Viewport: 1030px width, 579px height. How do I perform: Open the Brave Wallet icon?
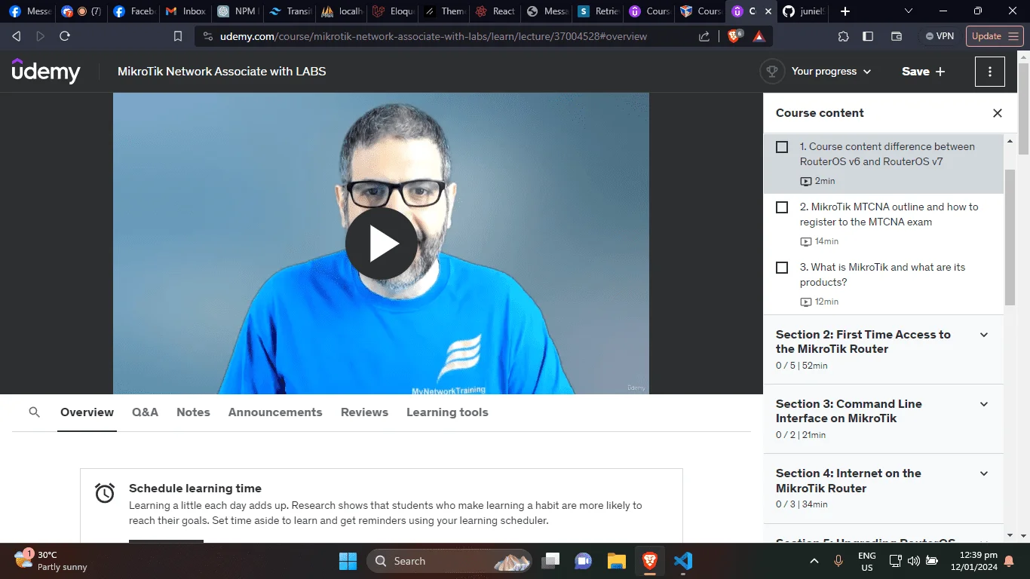pos(897,36)
